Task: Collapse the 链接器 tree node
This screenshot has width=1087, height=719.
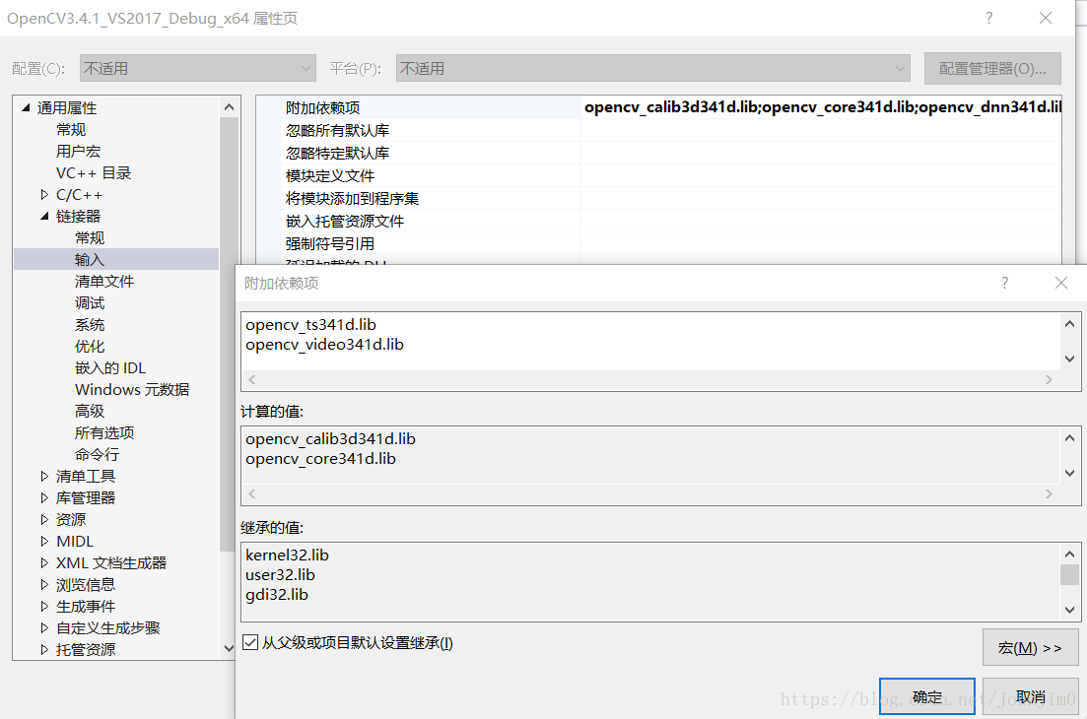Action: click(x=44, y=216)
